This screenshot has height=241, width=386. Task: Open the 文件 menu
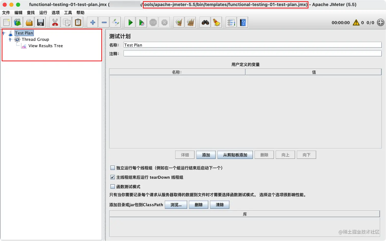click(x=6, y=12)
